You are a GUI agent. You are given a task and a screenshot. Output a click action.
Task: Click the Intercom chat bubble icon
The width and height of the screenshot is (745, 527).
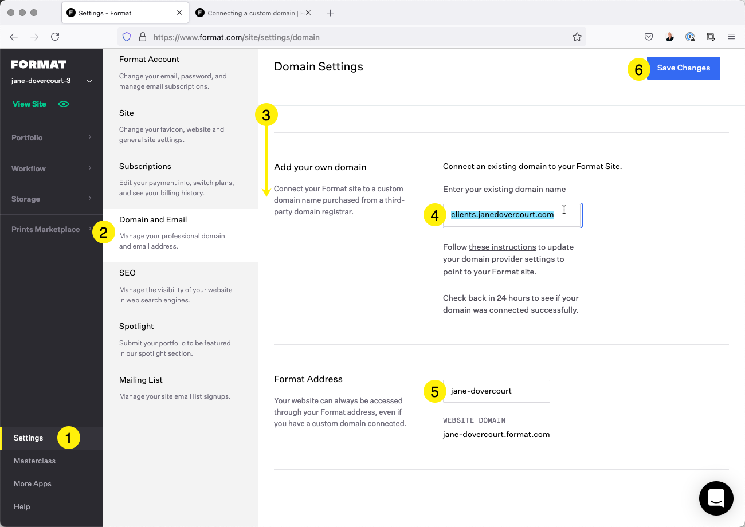click(x=716, y=498)
